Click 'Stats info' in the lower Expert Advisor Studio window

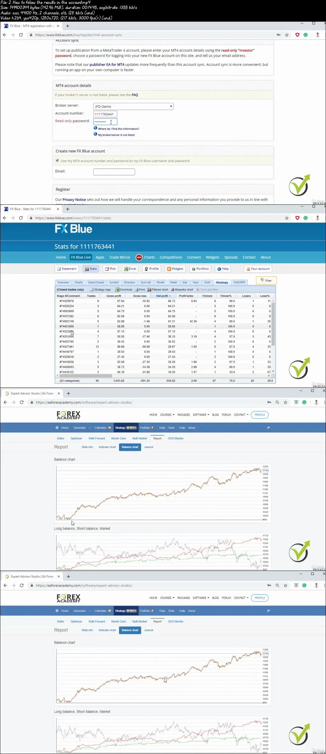coord(87,630)
